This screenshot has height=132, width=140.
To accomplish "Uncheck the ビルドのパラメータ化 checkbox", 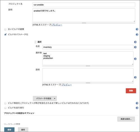I will [5, 34].
